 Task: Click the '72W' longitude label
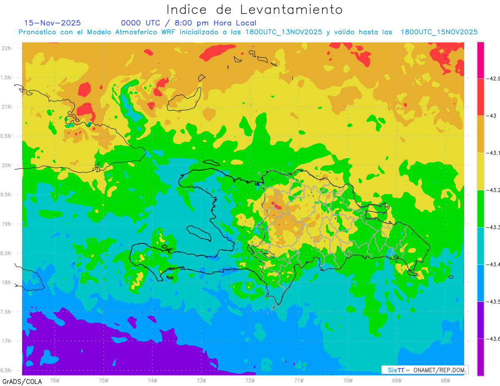pyautogui.click(x=250, y=380)
